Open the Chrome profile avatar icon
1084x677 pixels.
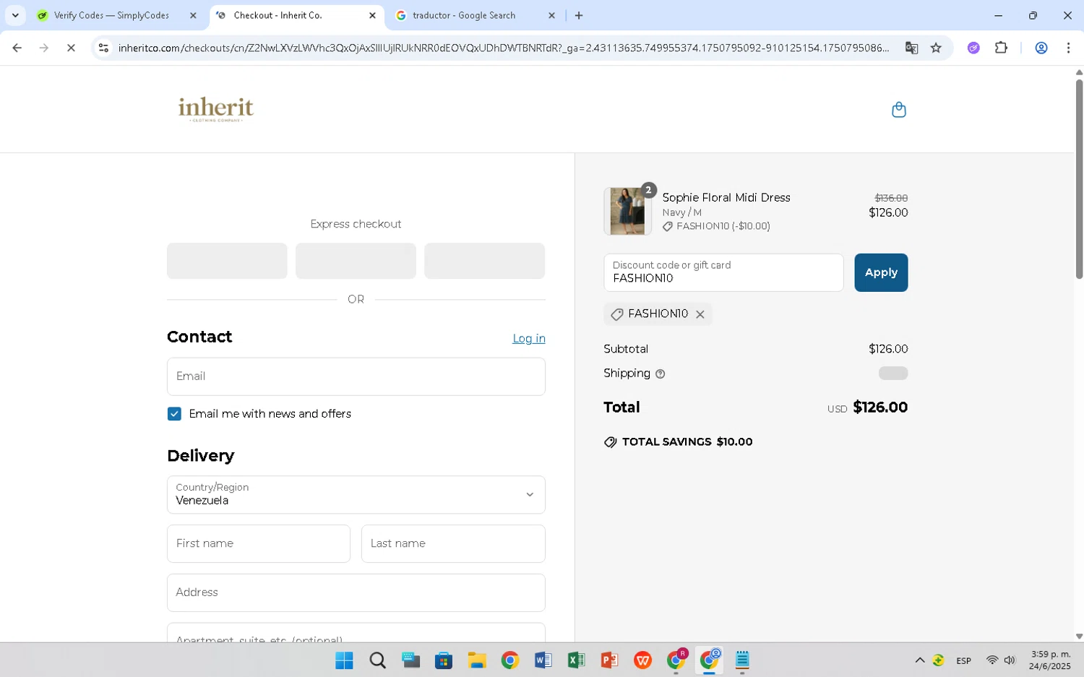1041,48
